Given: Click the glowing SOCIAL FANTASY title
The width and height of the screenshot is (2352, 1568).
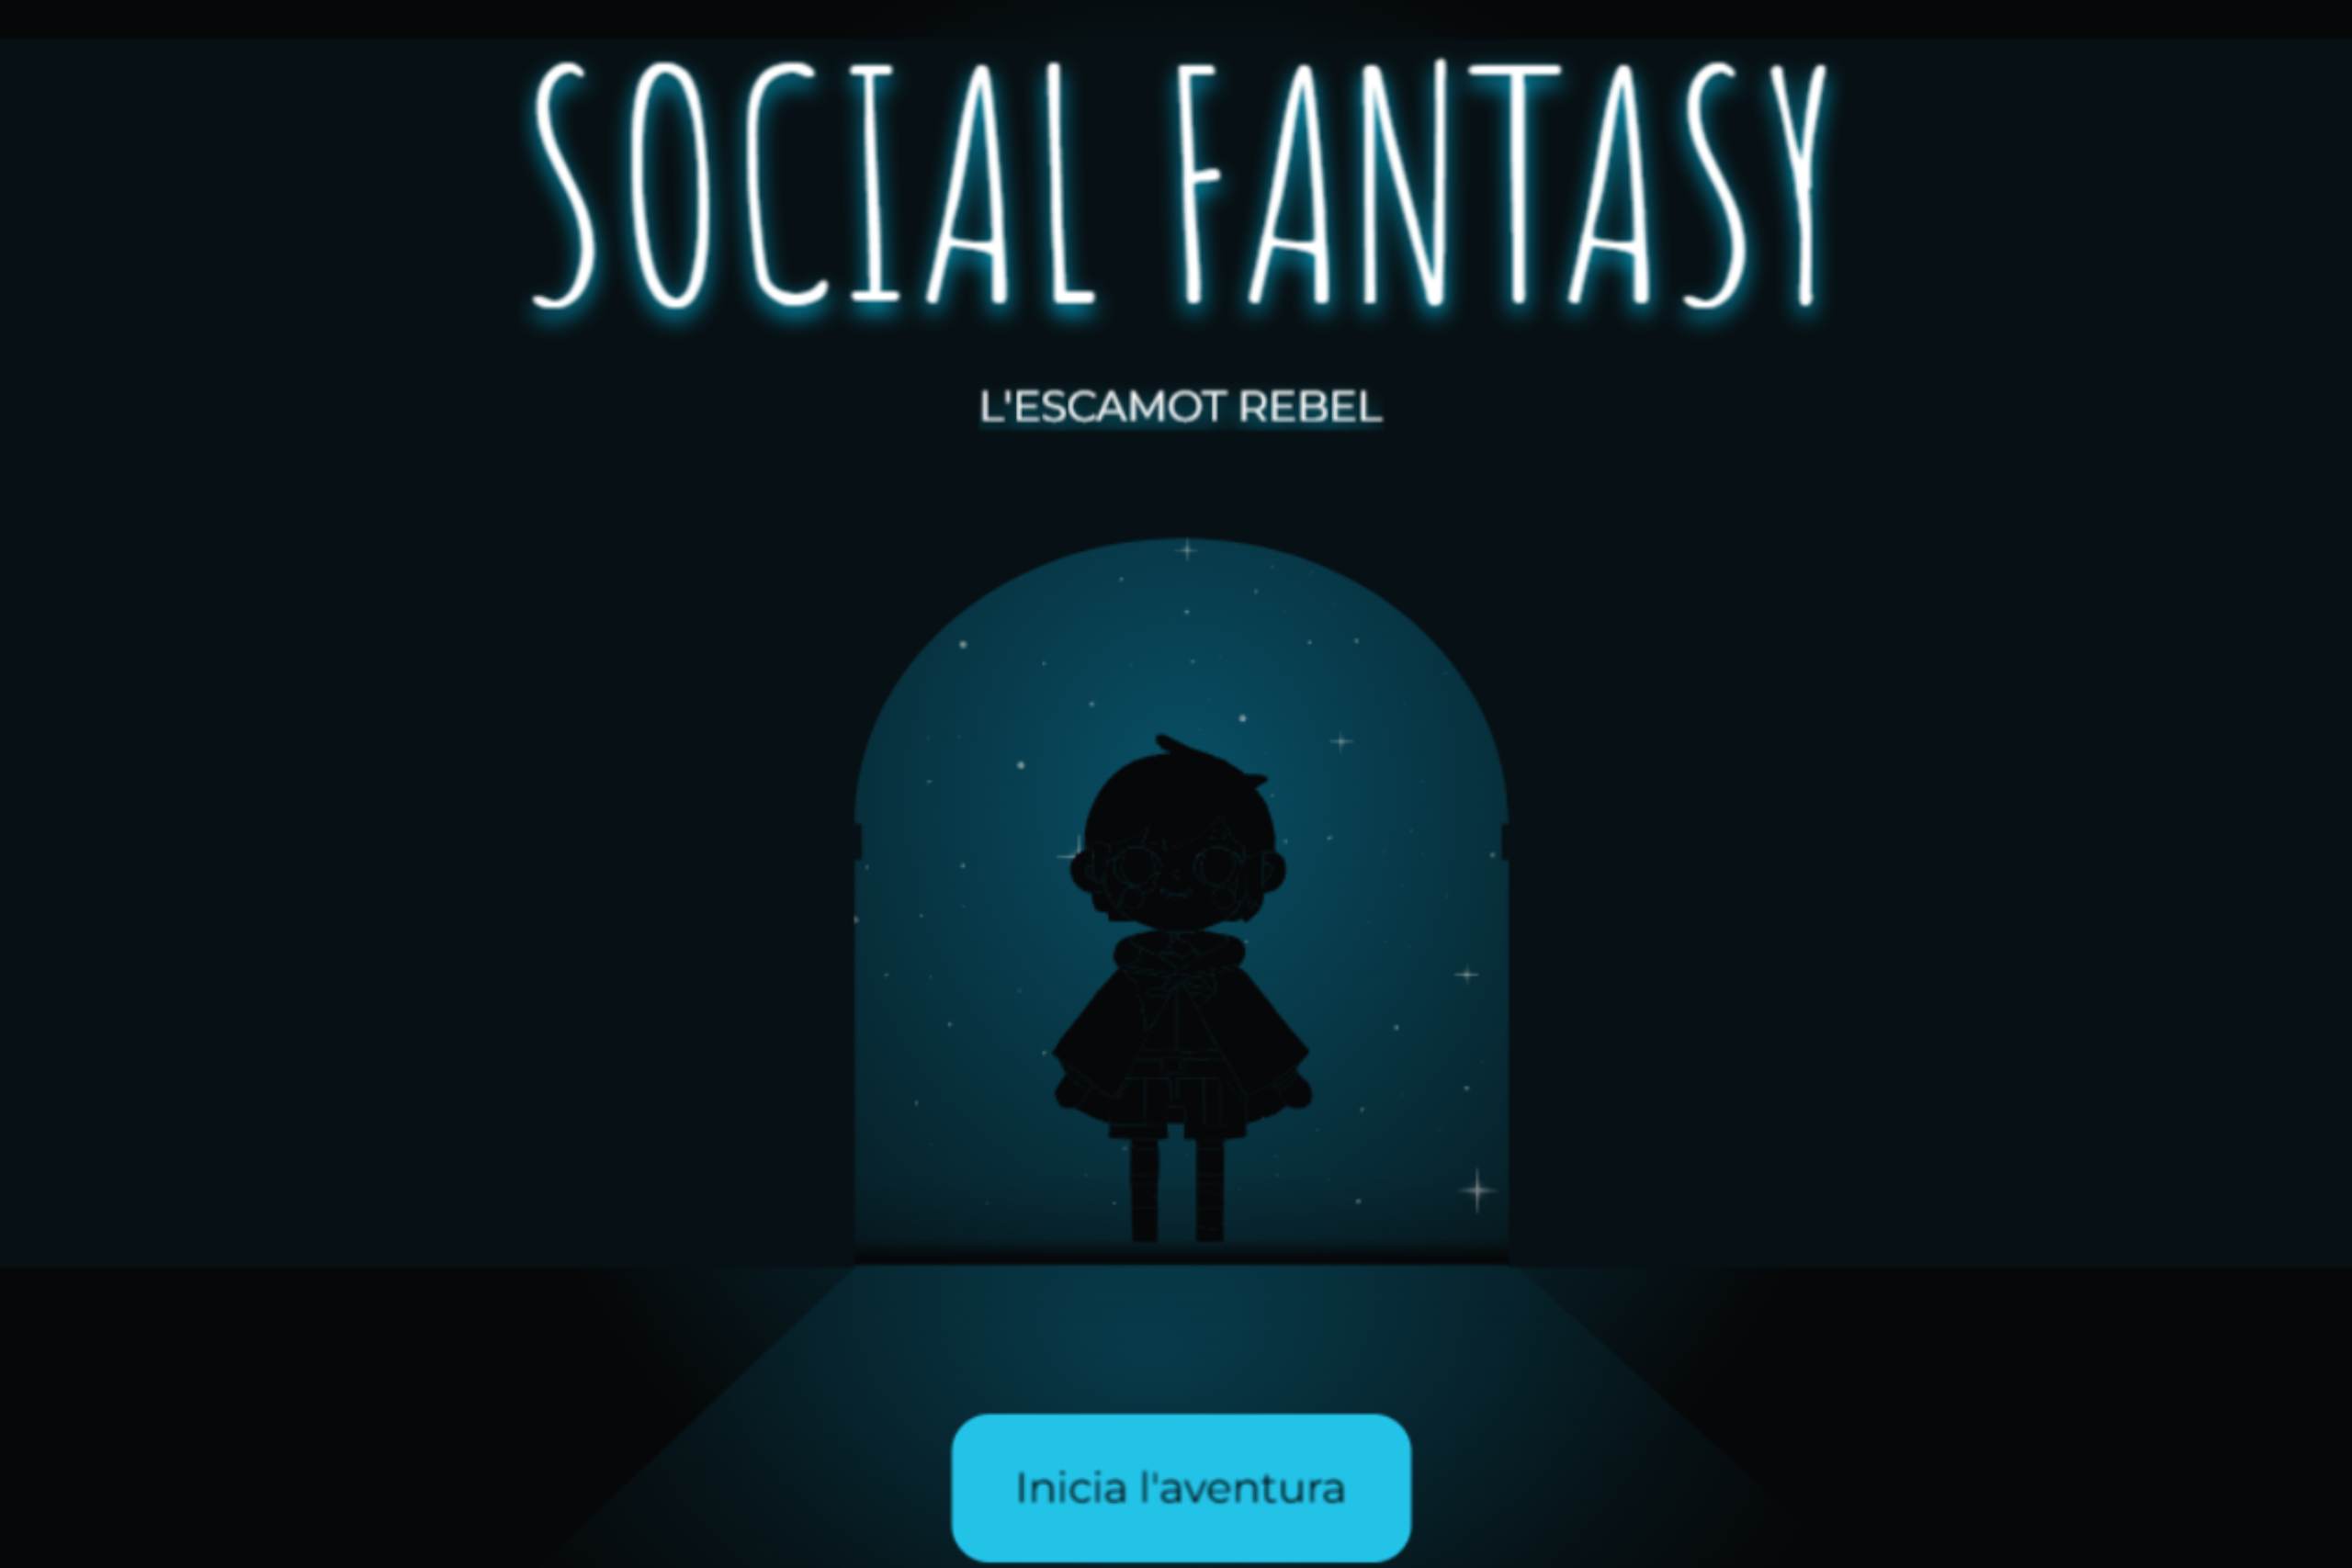Looking at the screenshot, I should [x=1180, y=184].
